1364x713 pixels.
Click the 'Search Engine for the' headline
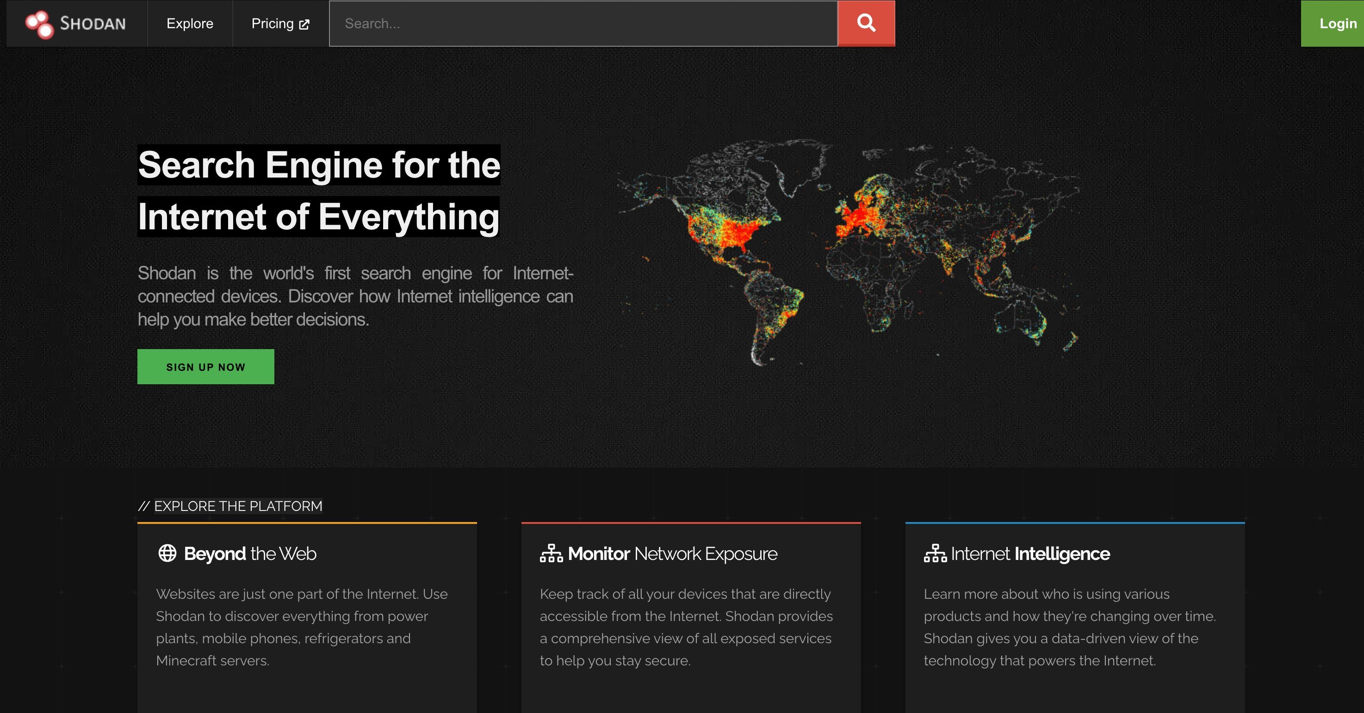[x=319, y=165]
